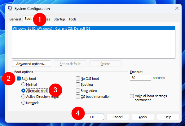This screenshot has width=185, height=126.
Task: Enable OS boot information
Action: point(78,96)
